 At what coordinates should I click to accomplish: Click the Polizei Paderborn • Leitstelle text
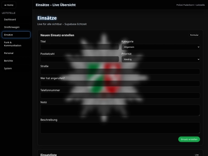(191, 5)
